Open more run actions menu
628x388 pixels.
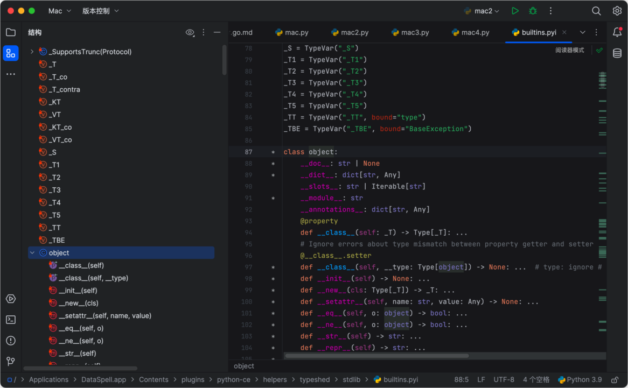pyautogui.click(x=550, y=11)
